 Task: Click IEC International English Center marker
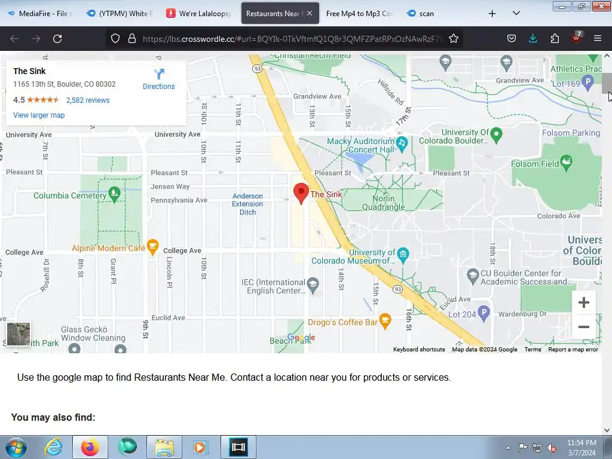tap(313, 285)
